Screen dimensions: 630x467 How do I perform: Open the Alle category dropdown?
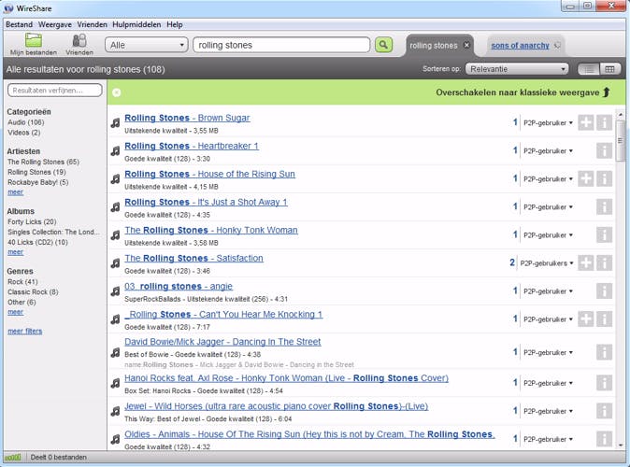(147, 45)
